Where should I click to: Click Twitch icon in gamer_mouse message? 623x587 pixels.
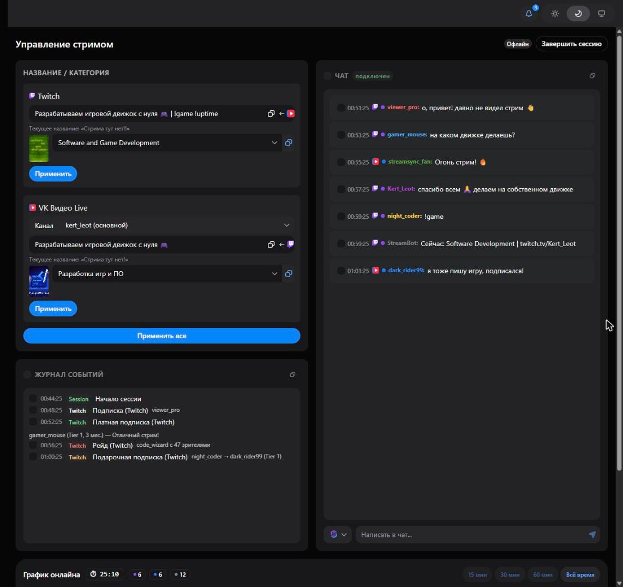pos(375,134)
